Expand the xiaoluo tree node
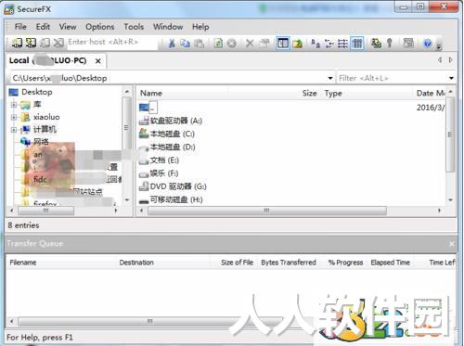This screenshot has width=464, height=346. 14,117
